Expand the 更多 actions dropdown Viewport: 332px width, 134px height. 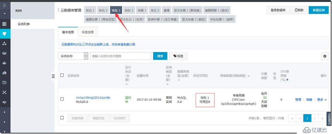click(x=322, y=99)
